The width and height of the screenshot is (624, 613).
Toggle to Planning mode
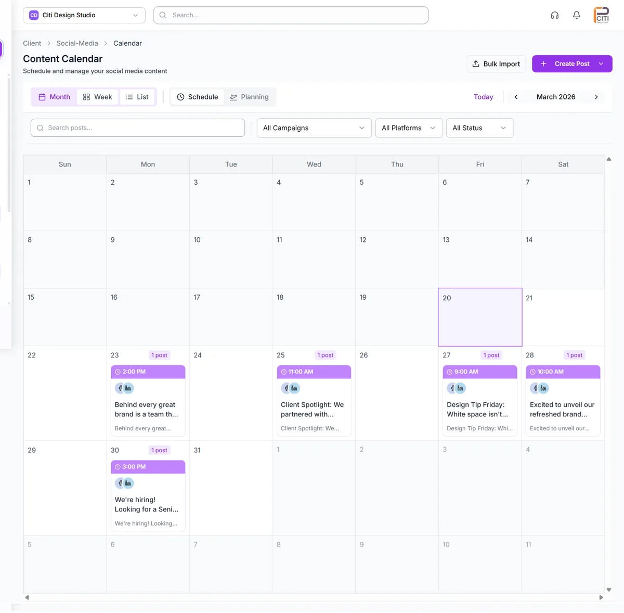click(250, 97)
